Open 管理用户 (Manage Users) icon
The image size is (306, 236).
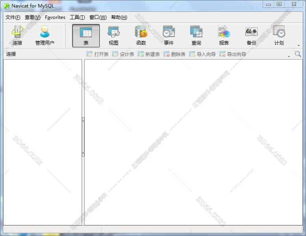[45, 36]
